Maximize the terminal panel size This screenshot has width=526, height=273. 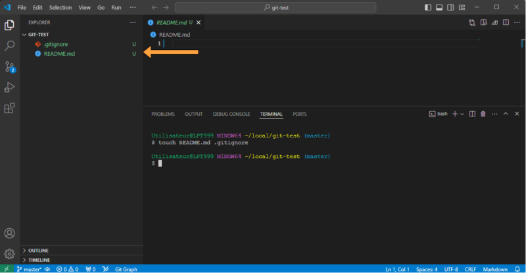coord(506,114)
